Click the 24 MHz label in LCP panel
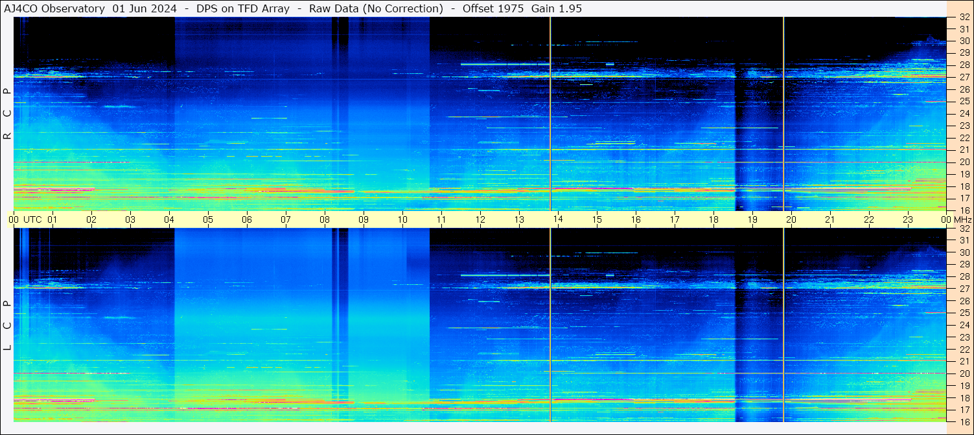Image resolution: width=974 pixels, height=435 pixels. pos(964,325)
